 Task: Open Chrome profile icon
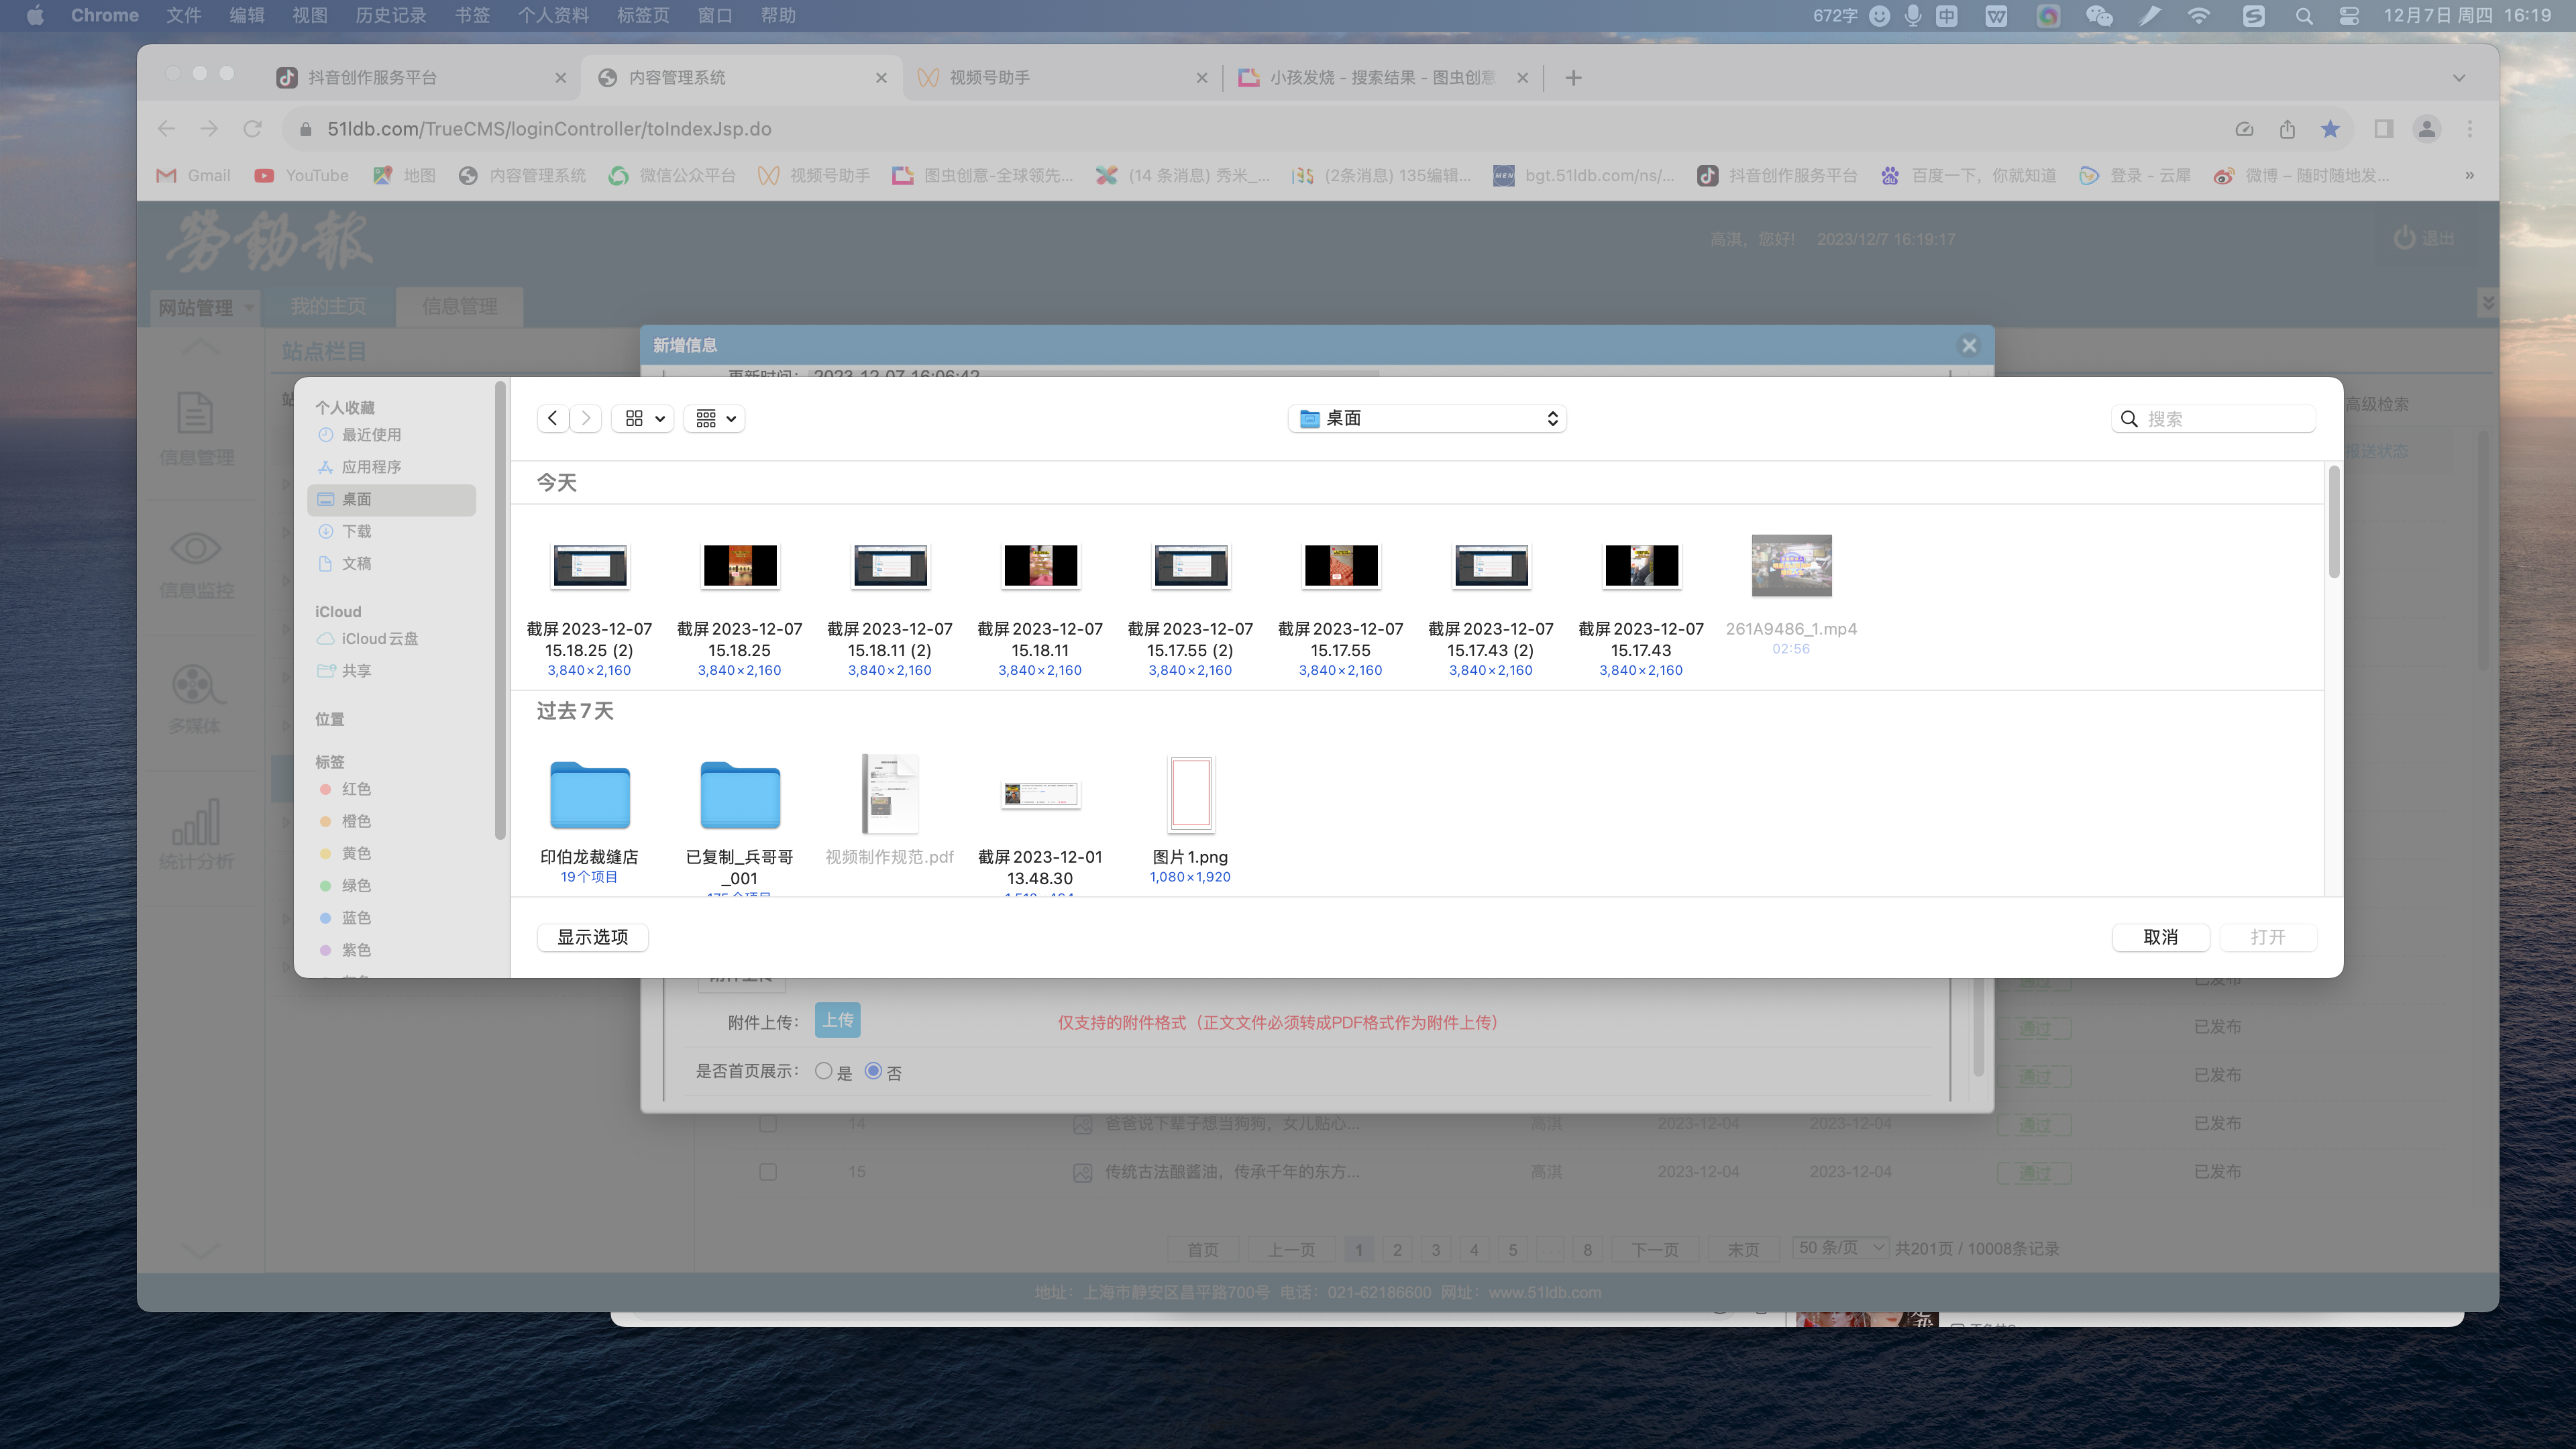[x=2427, y=129]
